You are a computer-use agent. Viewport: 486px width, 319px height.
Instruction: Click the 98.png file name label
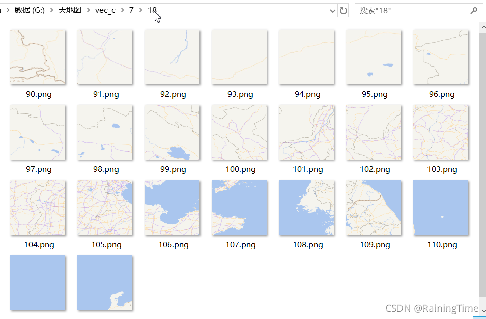(106, 169)
